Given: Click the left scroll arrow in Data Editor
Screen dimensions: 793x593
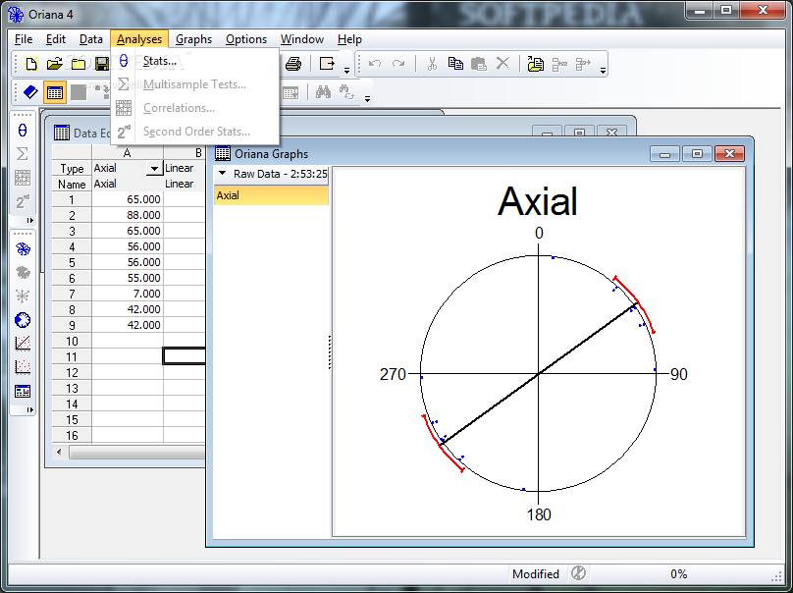Looking at the screenshot, I should 59,452.
